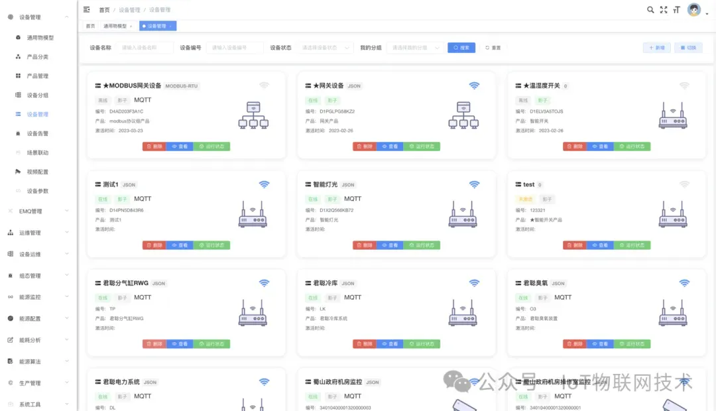Open 视频配置 in the sidebar
The width and height of the screenshot is (716, 411).
click(37, 172)
